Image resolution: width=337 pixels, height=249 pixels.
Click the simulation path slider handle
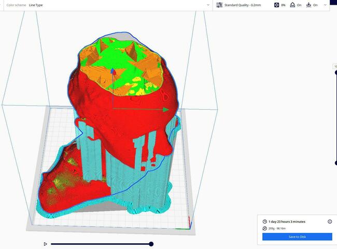click(151, 244)
